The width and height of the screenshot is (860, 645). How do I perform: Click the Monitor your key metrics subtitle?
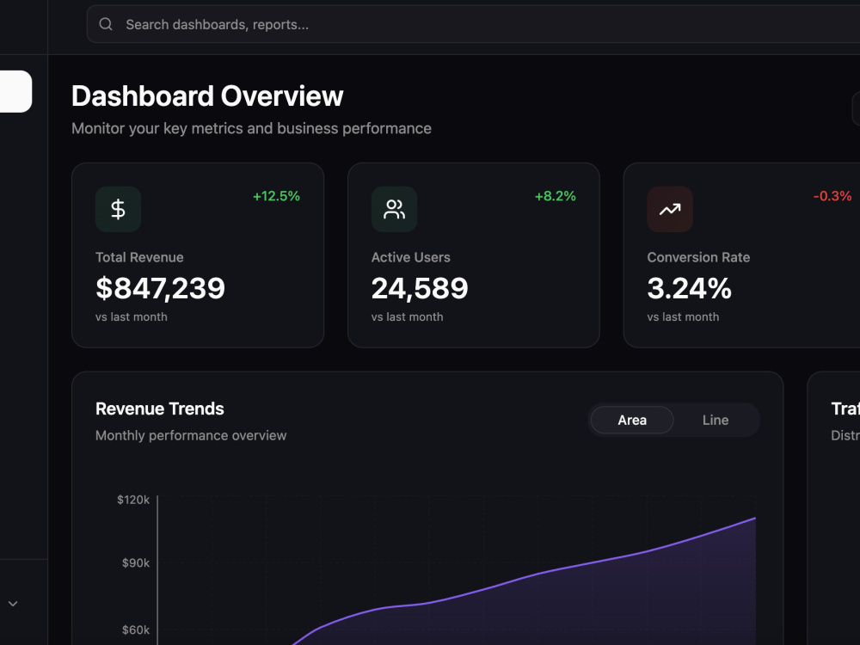(251, 128)
